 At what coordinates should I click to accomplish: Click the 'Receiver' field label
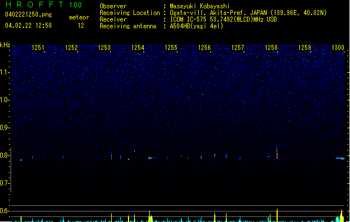click(x=113, y=19)
